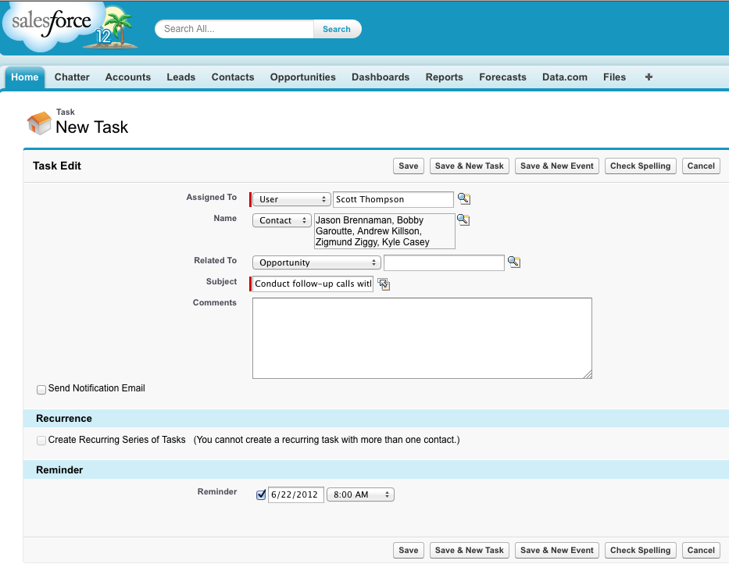
Task: Open the reminder time 8:00 AM dropdown
Action: point(360,494)
